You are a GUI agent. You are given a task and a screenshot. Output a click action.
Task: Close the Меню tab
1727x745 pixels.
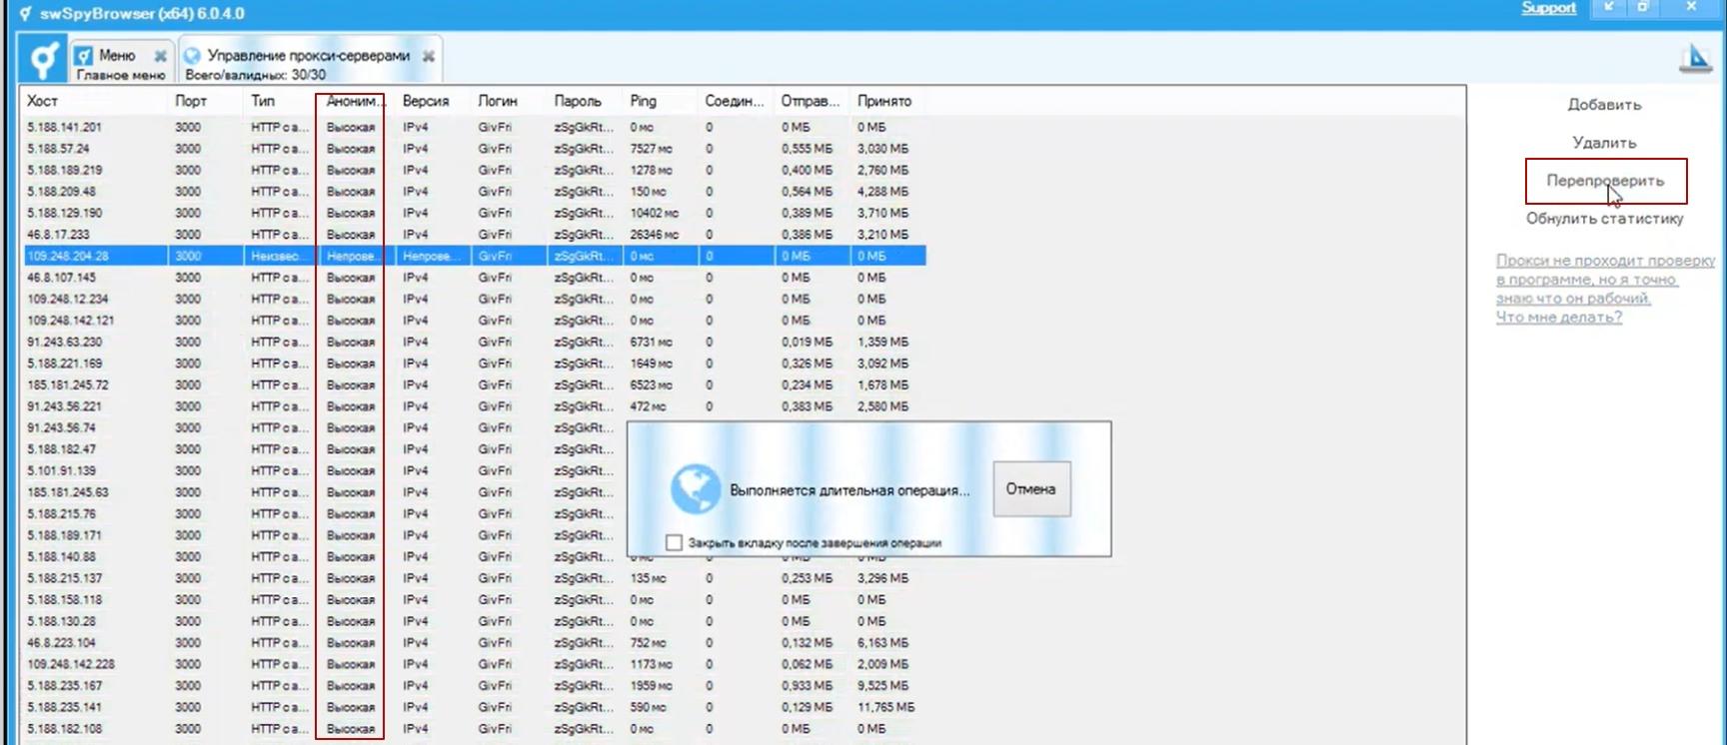tap(160, 56)
